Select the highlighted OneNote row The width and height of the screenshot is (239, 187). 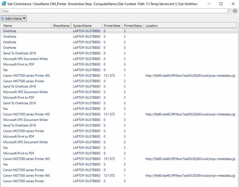click(x=120, y=31)
